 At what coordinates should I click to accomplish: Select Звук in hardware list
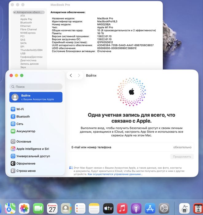(23, 67)
